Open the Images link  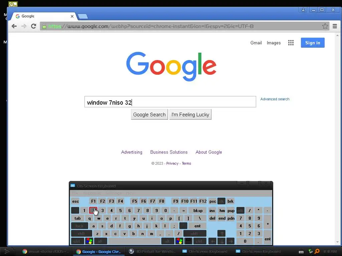point(274,43)
